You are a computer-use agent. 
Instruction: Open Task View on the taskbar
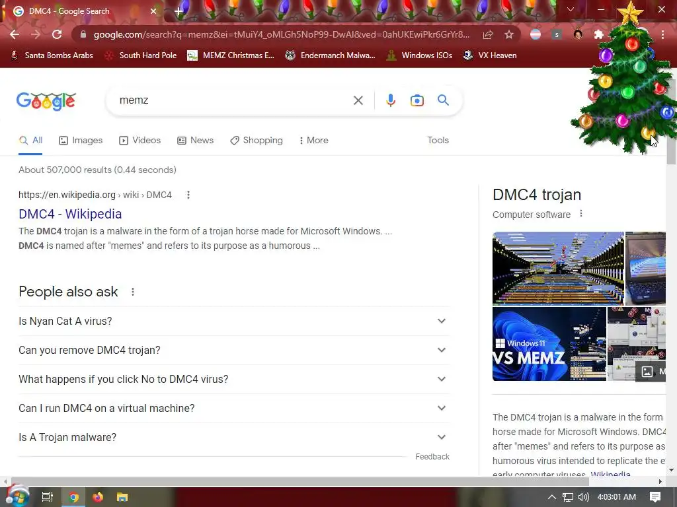pyautogui.click(x=47, y=497)
